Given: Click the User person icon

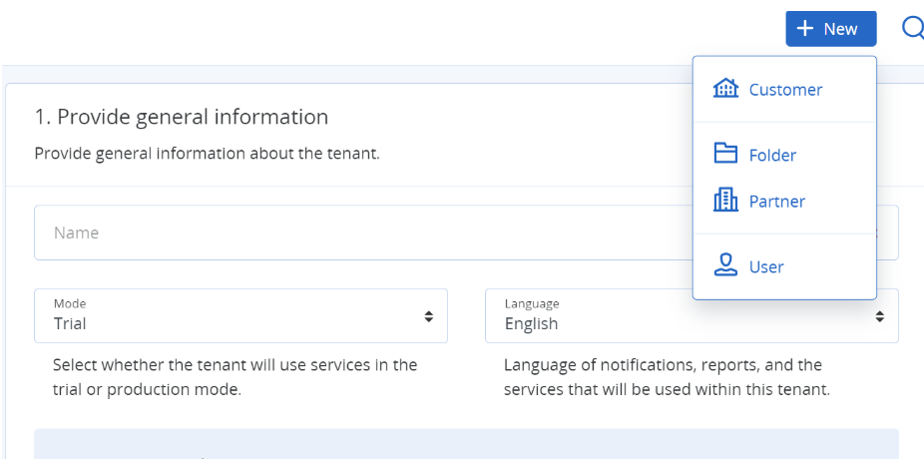Looking at the screenshot, I should (725, 265).
